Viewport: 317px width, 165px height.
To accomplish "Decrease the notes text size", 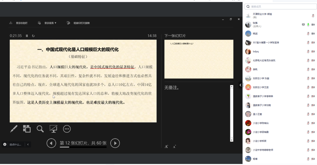I will click(174, 146).
